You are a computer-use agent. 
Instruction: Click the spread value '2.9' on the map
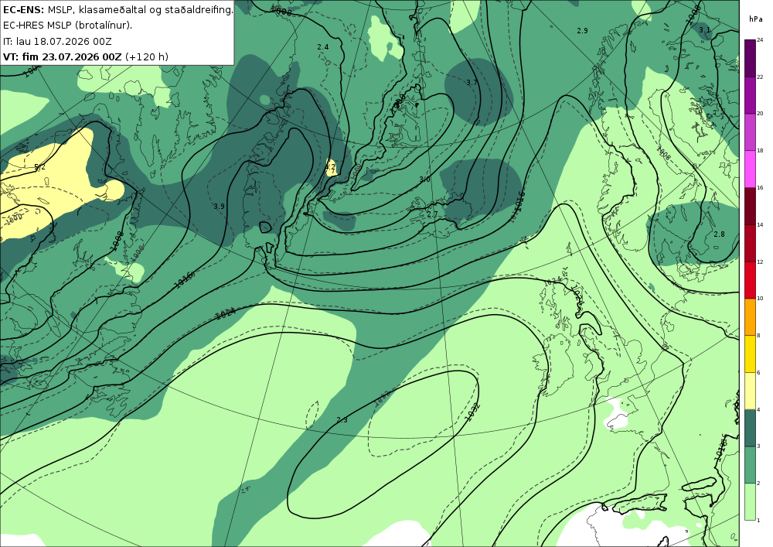(x=582, y=31)
